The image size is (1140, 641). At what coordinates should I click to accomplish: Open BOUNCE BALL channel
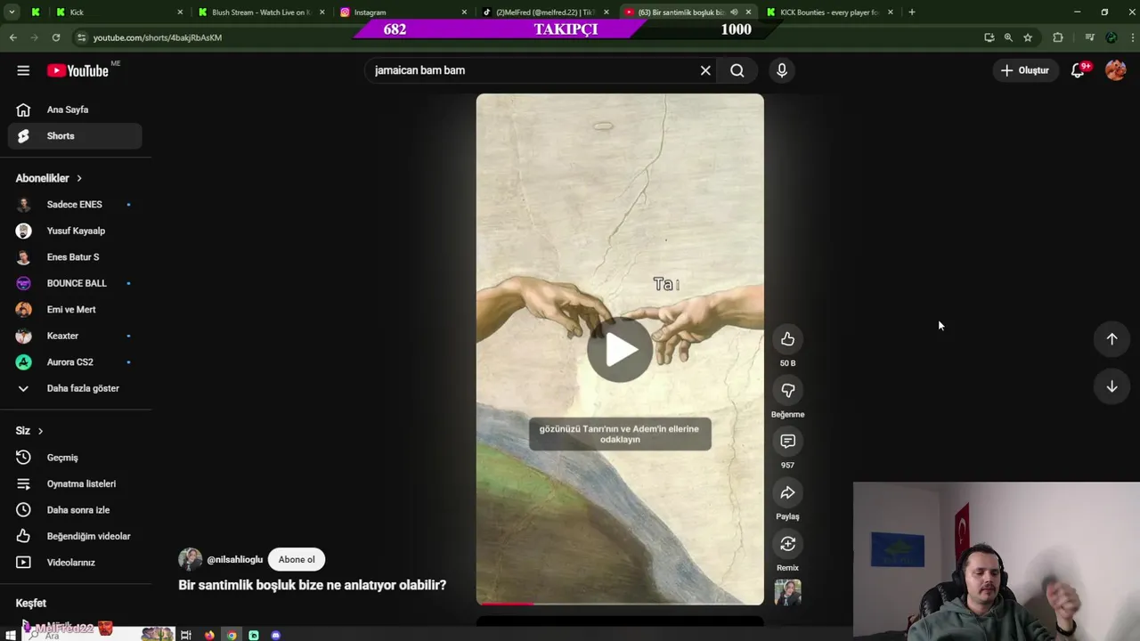click(x=75, y=283)
